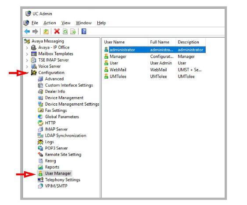Open the Help menu

click(101, 23)
